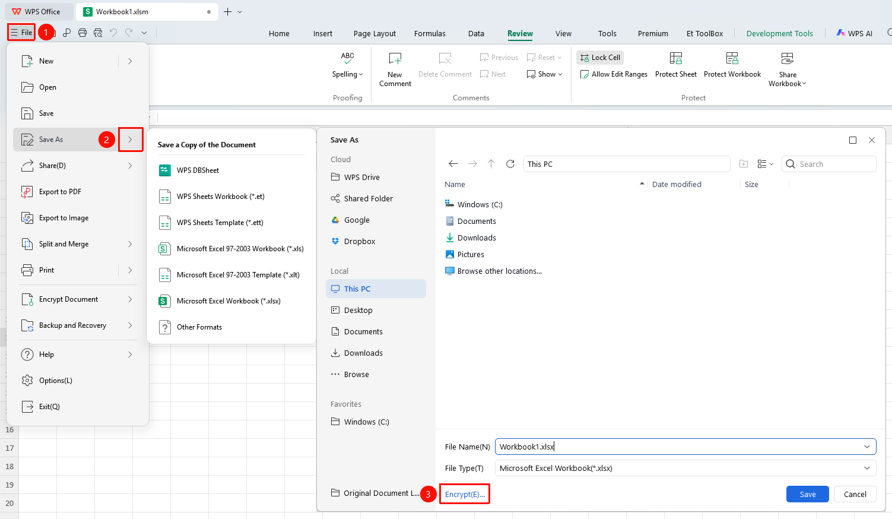Image resolution: width=892 pixels, height=519 pixels.
Task: Open the File Type dropdown
Action: tap(685, 468)
